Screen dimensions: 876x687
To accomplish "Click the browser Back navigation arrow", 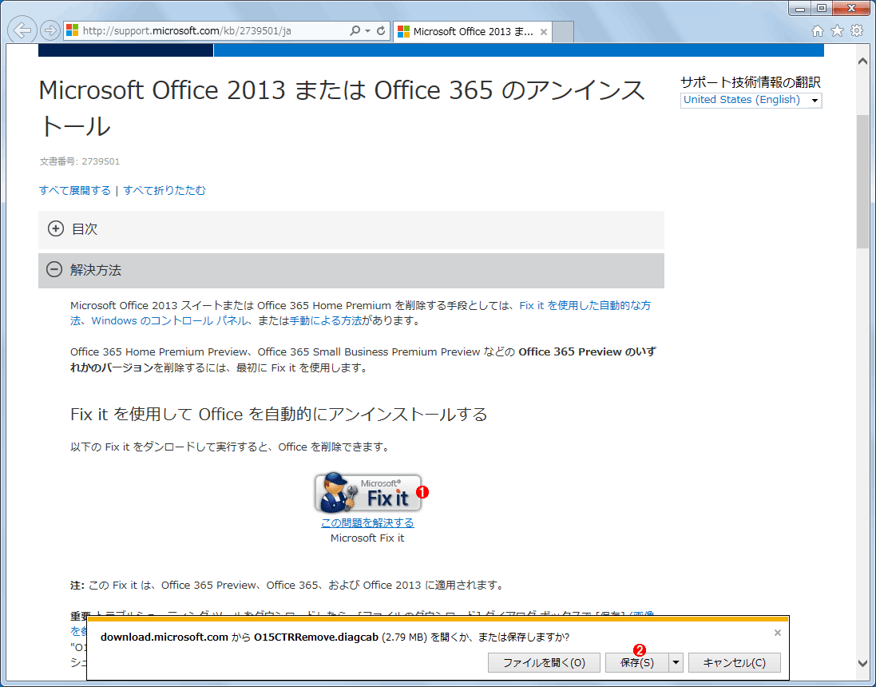I will (x=22, y=30).
